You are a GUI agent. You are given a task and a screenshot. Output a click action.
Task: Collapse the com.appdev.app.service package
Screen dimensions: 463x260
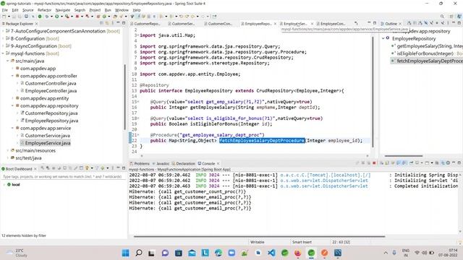coord(13,128)
